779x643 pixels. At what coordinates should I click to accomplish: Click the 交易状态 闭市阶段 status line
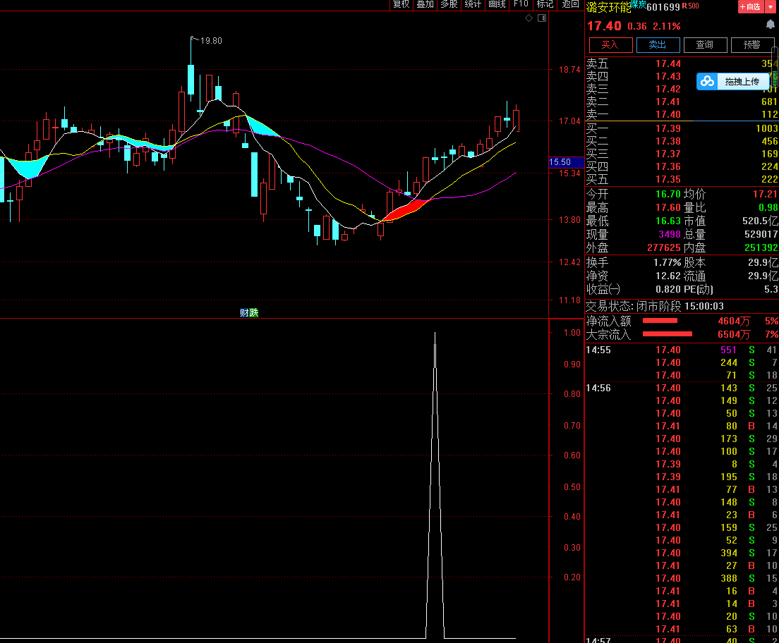click(655, 307)
